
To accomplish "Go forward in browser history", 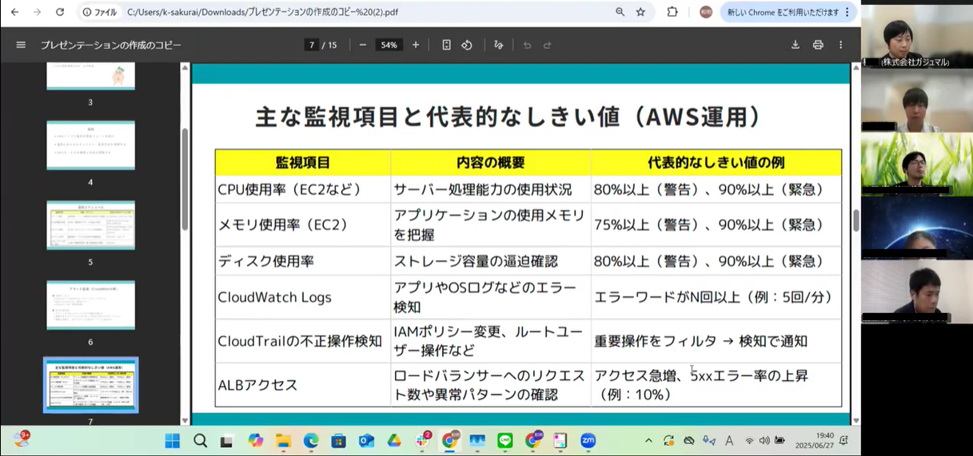I will tap(37, 12).
